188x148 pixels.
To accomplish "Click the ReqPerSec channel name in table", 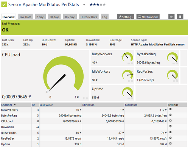I will pyautogui.click(x=8, y=139).
